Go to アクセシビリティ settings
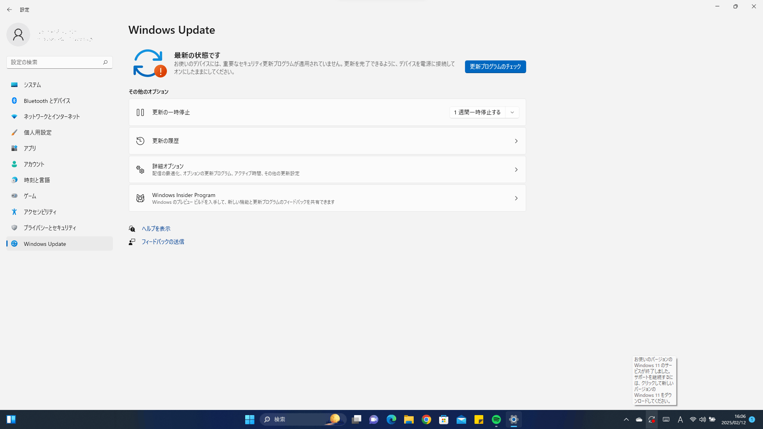The height and width of the screenshot is (429, 763). coord(40,212)
